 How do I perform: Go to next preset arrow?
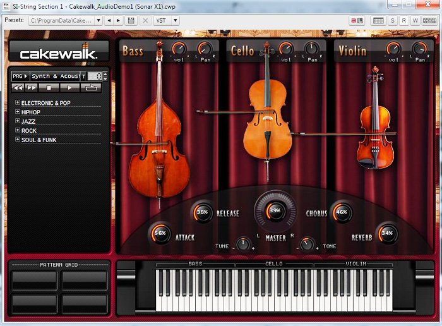(119, 21)
